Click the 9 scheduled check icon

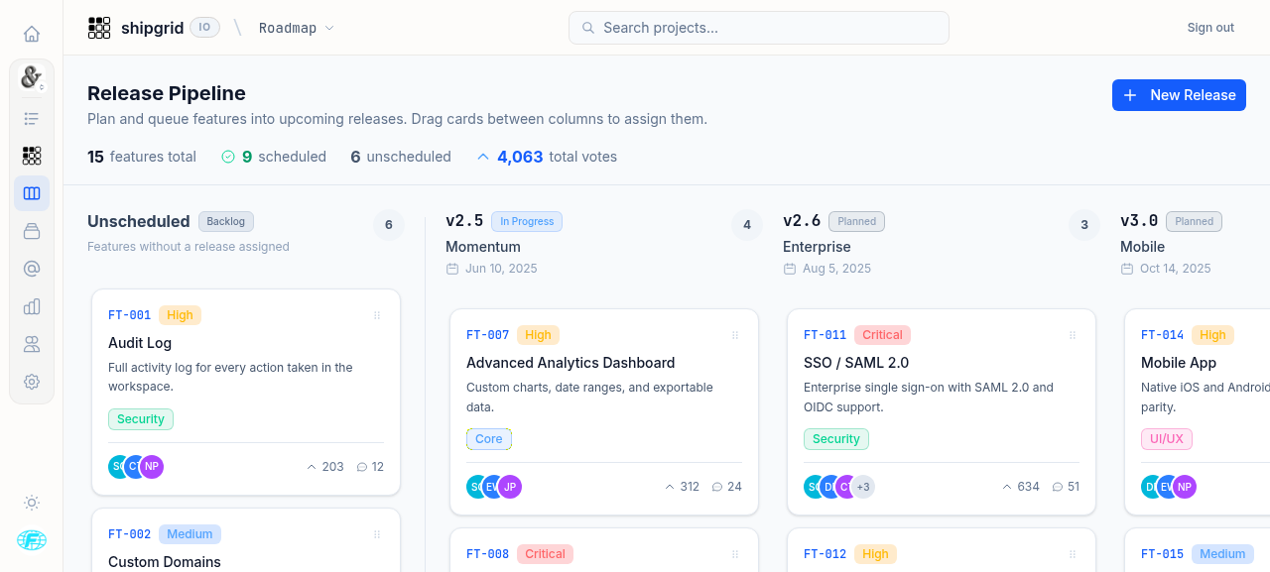click(x=228, y=157)
